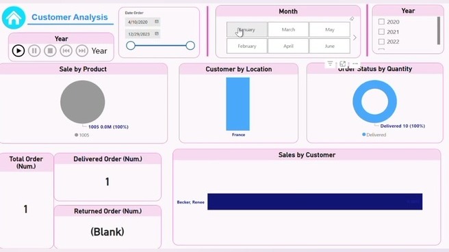Click the Home icon button

[14, 18]
